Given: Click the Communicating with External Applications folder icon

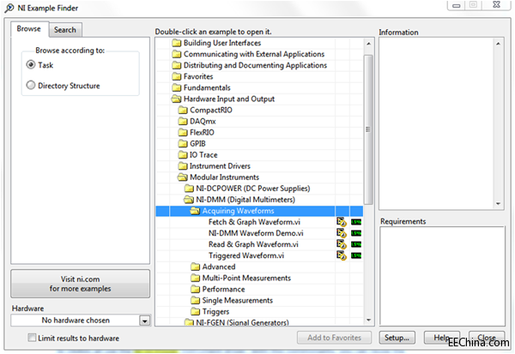Looking at the screenshot, I should pos(177,54).
